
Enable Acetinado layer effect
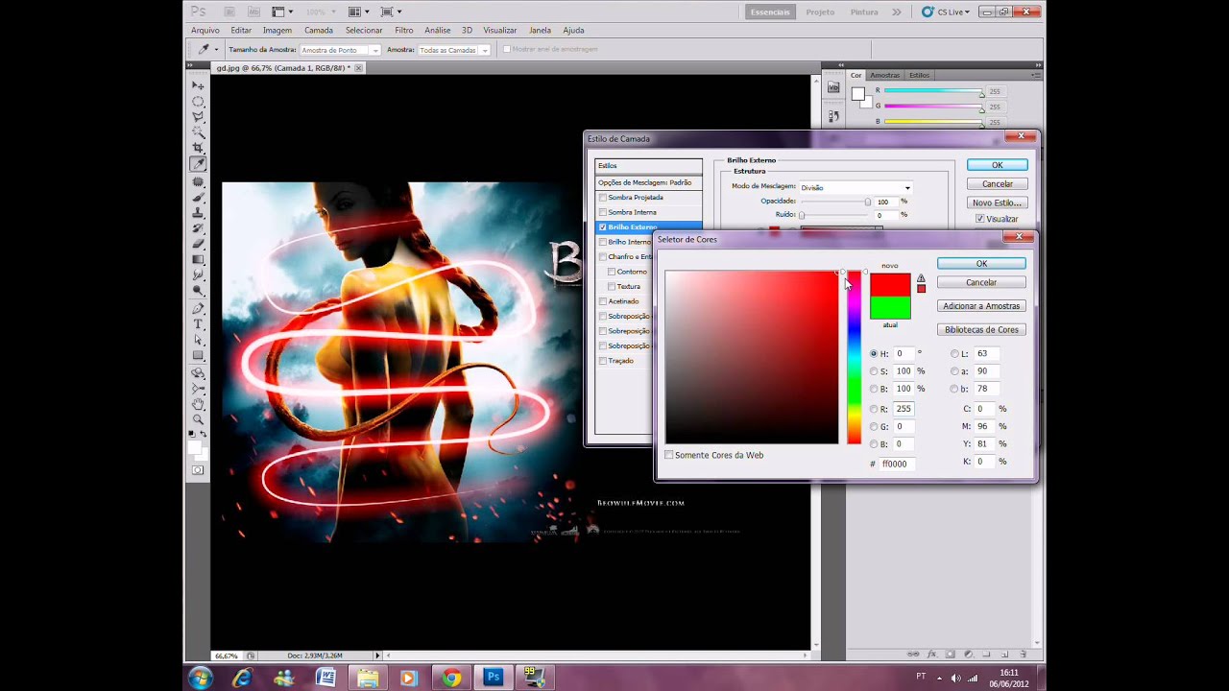coord(602,301)
